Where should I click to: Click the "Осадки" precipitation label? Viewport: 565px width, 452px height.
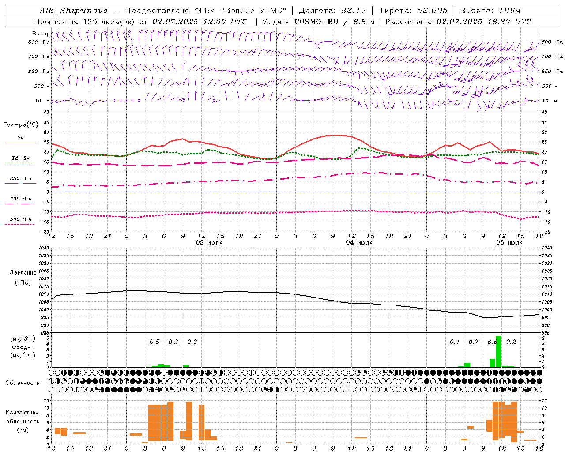[23, 347]
